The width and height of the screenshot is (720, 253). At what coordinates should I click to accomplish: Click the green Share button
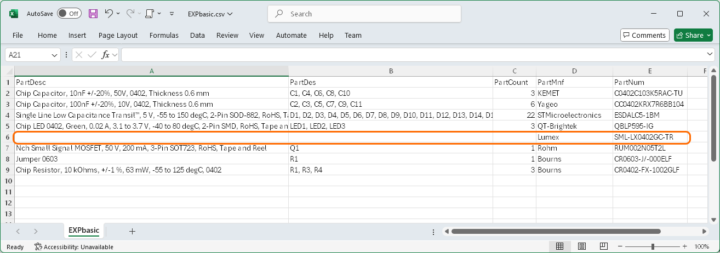tap(693, 35)
